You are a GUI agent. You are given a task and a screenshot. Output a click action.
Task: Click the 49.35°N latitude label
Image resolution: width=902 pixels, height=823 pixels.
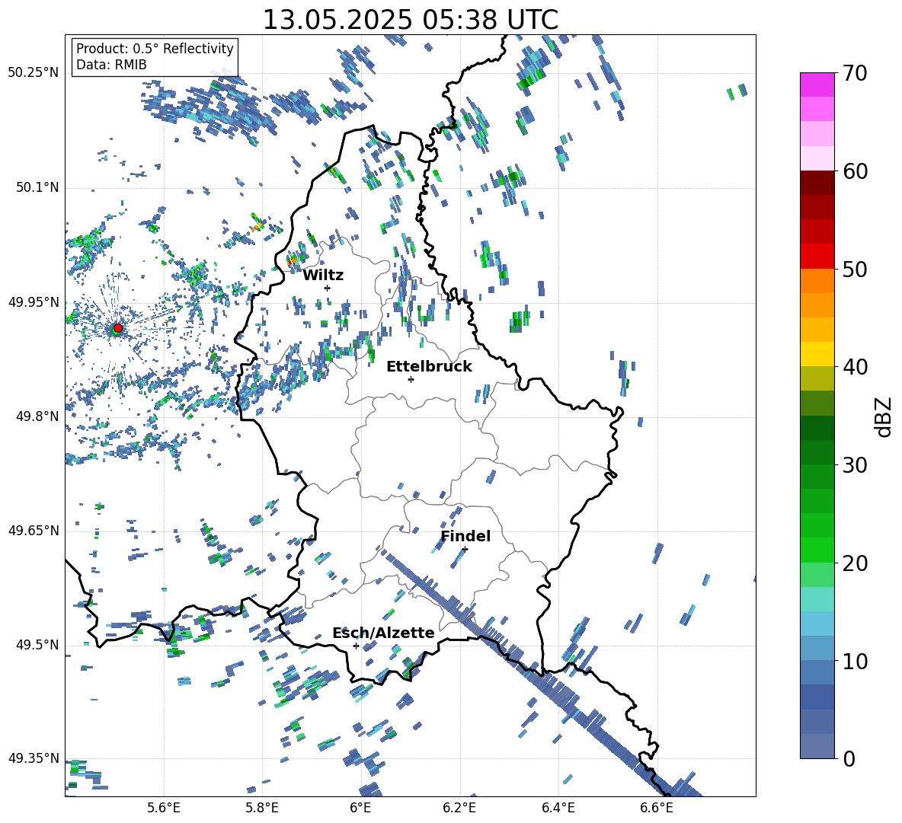pos(34,758)
